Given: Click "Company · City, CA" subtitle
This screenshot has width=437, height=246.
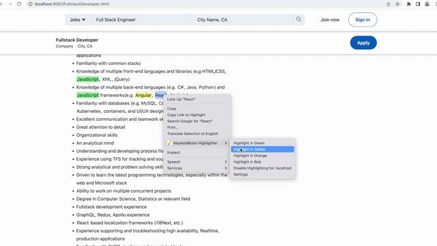Looking at the screenshot, I should (74, 46).
